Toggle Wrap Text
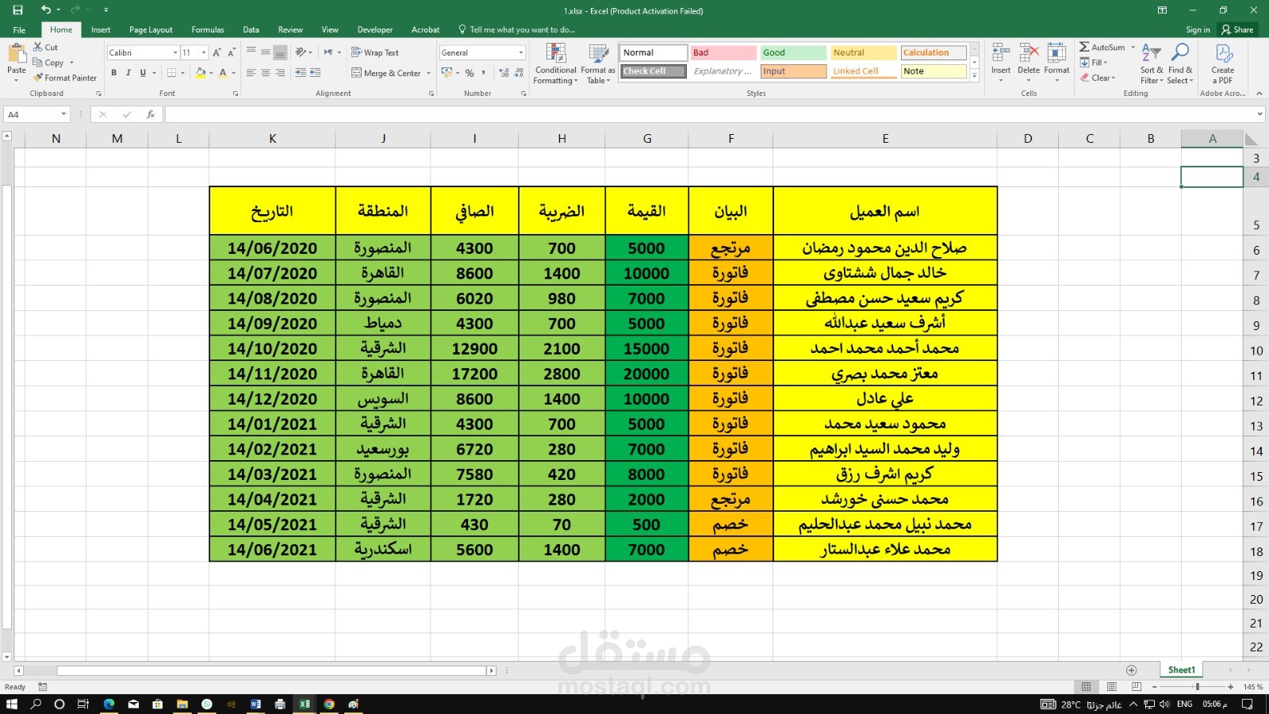1269x714 pixels. [375, 52]
